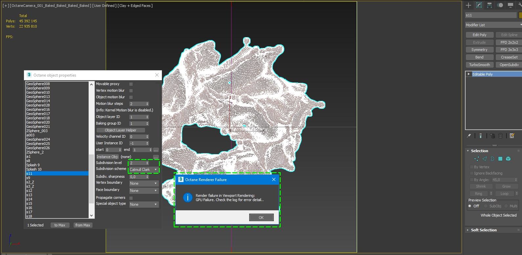Open the Modifier List dropdown
This screenshot has width=522, height=255.
point(493,25)
